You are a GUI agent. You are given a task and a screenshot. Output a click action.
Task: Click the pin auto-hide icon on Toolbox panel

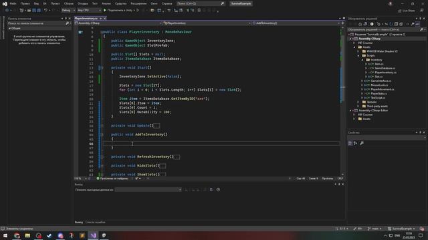[66, 19]
